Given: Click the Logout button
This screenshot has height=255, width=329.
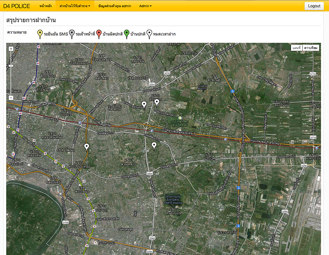Looking at the screenshot, I should 314,6.
